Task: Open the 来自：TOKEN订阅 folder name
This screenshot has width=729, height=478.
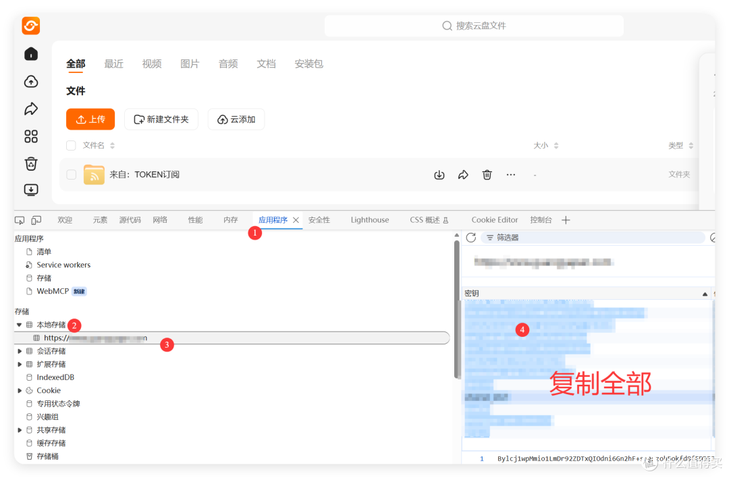Action: tap(144, 175)
